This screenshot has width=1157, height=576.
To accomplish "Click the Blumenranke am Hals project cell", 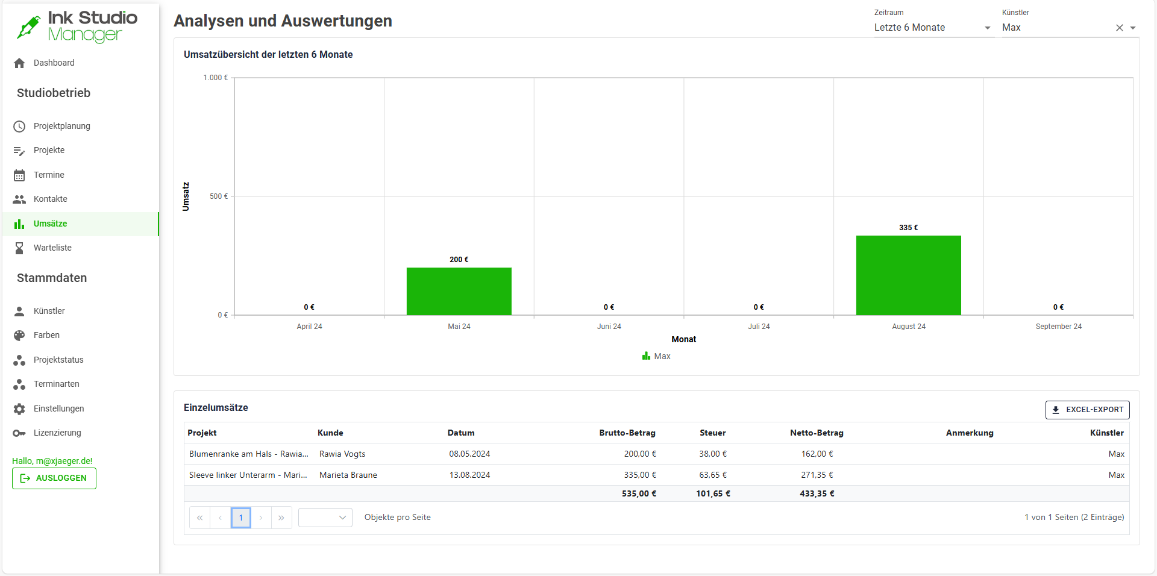I will [x=249, y=454].
